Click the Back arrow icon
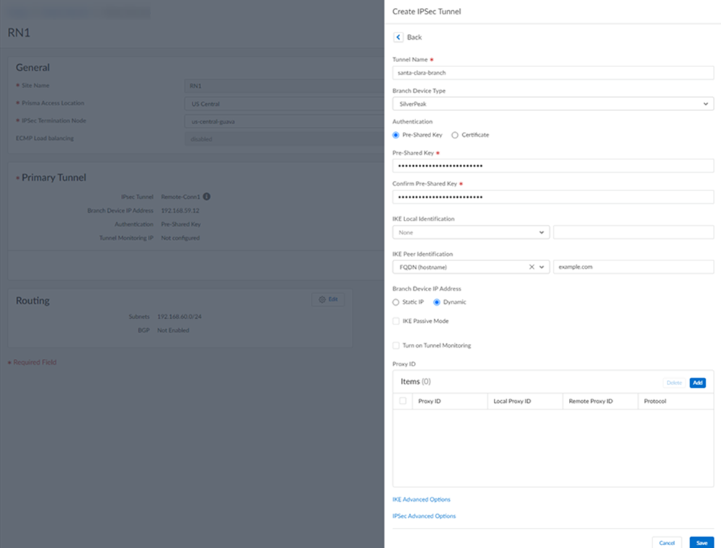The height and width of the screenshot is (548, 721). [x=397, y=37]
